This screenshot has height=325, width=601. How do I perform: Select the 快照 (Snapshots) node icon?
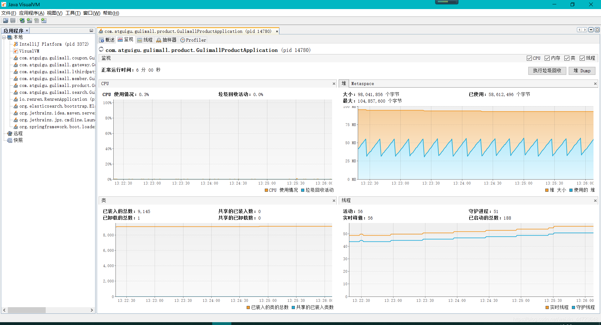click(10, 140)
